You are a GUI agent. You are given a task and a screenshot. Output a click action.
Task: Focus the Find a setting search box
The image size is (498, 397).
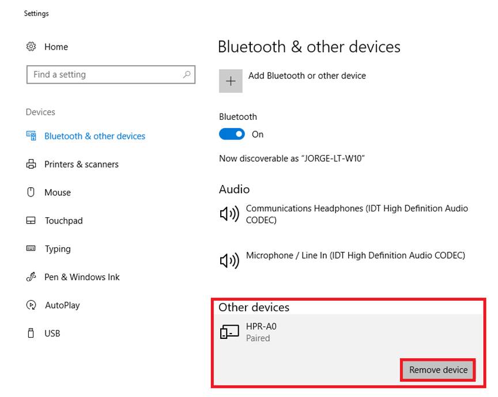point(104,74)
